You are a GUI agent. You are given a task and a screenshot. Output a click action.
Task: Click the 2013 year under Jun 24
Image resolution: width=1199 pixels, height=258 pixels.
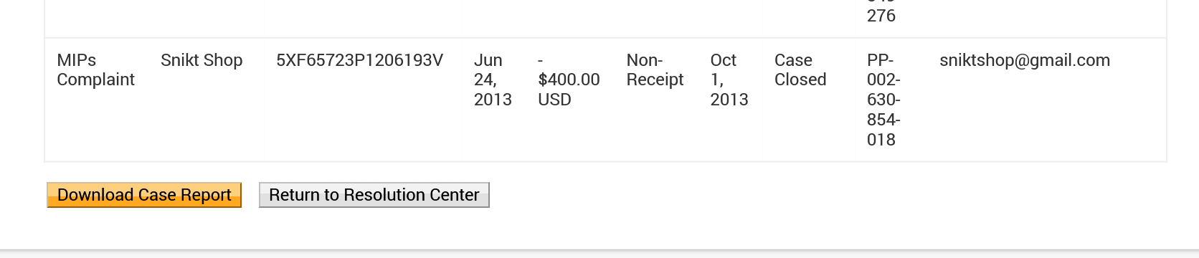[x=493, y=100]
